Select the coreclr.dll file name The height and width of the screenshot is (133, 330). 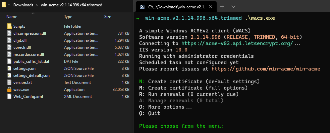point(22,47)
